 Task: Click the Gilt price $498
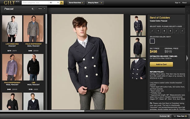pos(153,52)
